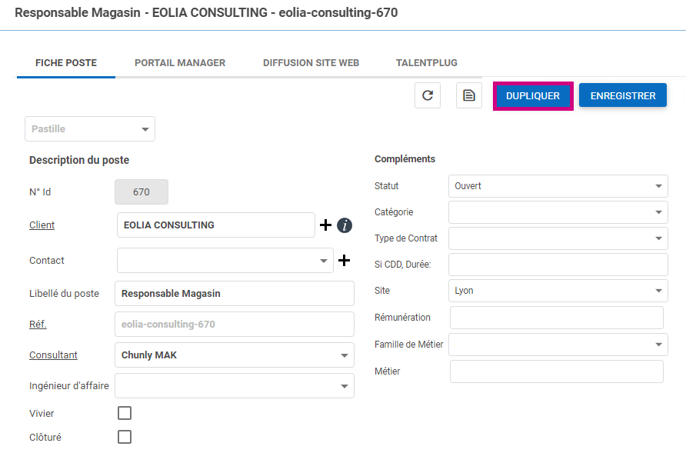Click the document notes icon button
Viewport: 686px width, 453px height.
[x=468, y=95]
